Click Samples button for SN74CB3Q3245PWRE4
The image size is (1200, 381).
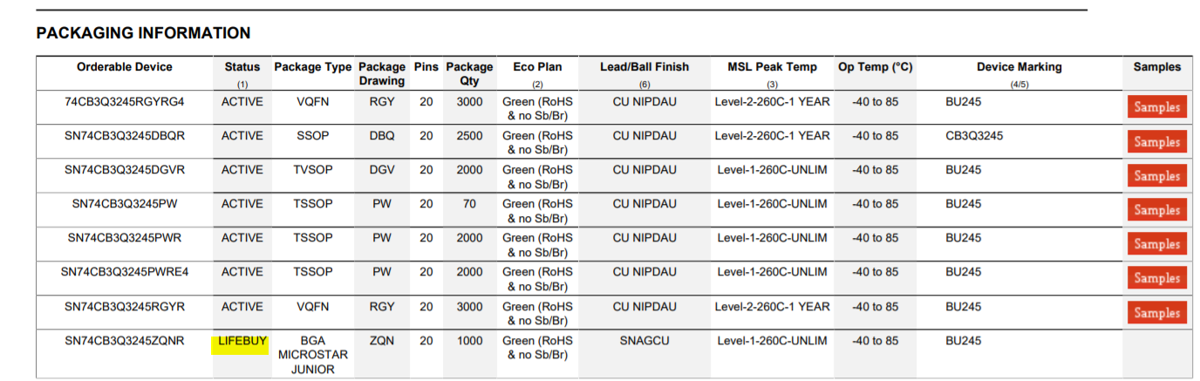pyautogui.click(x=1156, y=277)
